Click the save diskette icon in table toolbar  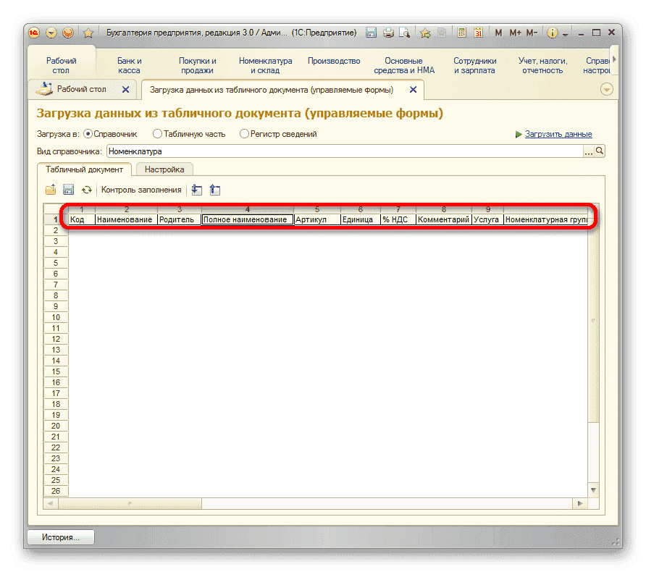(x=69, y=190)
